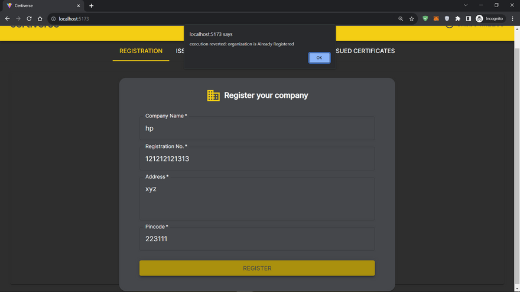Click the Register button
This screenshot has width=520, height=292.
pyautogui.click(x=257, y=268)
